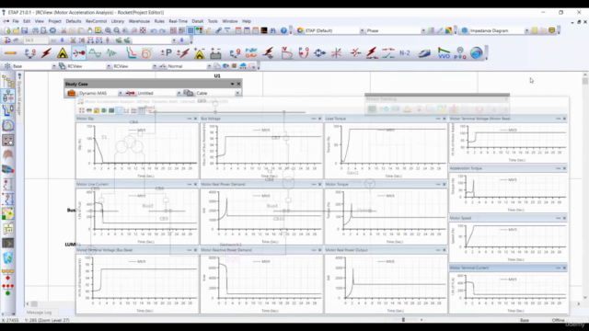Select the Motor Acceleration Analysis mode icon

pyautogui.click(x=79, y=53)
